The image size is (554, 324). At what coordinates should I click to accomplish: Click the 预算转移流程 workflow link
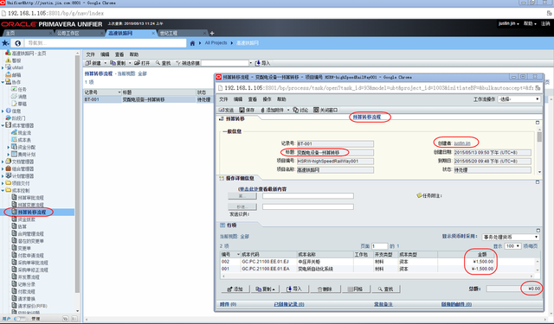[367, 117]
